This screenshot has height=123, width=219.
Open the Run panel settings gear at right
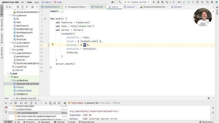coord(209,98)
